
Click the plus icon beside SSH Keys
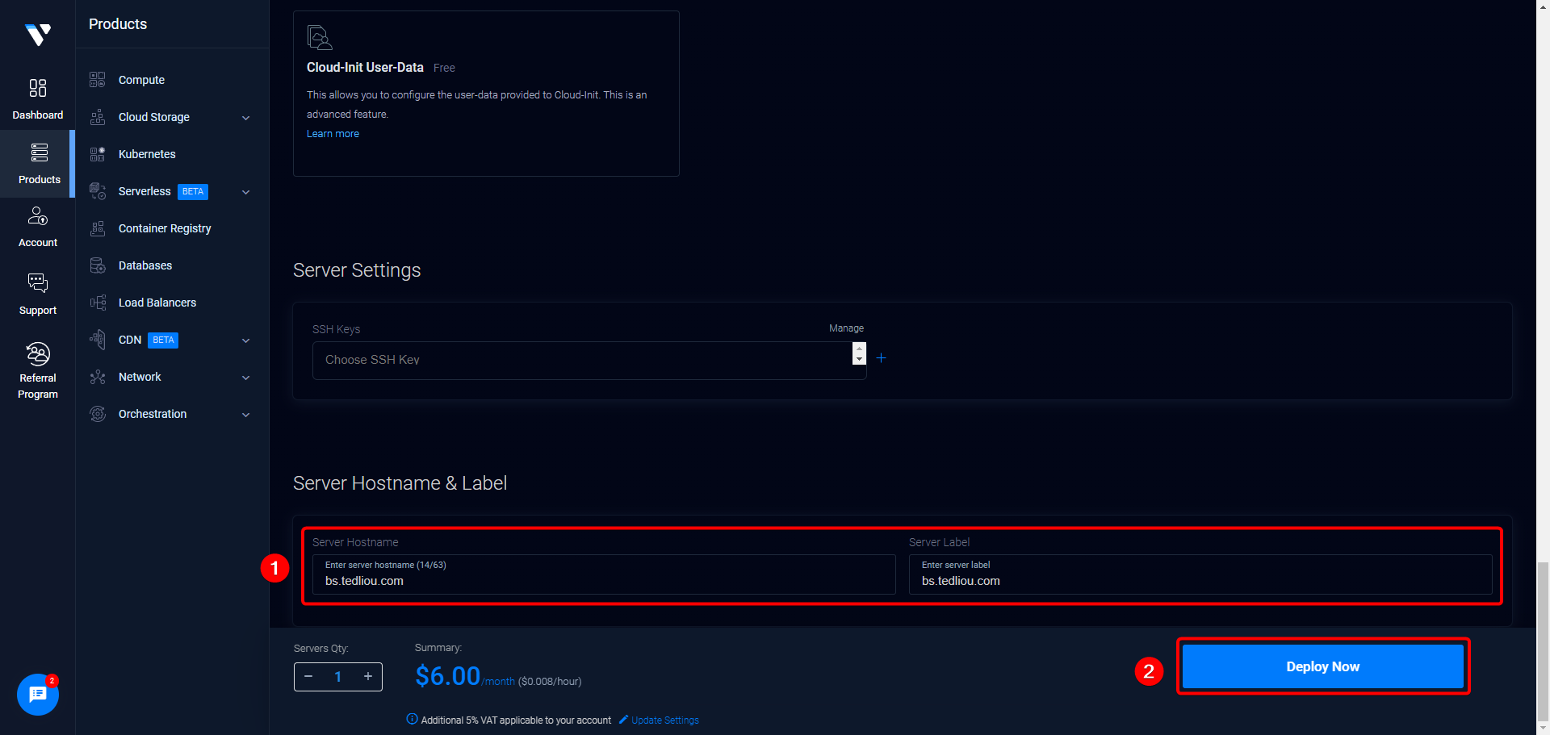[x=881, y=358]
